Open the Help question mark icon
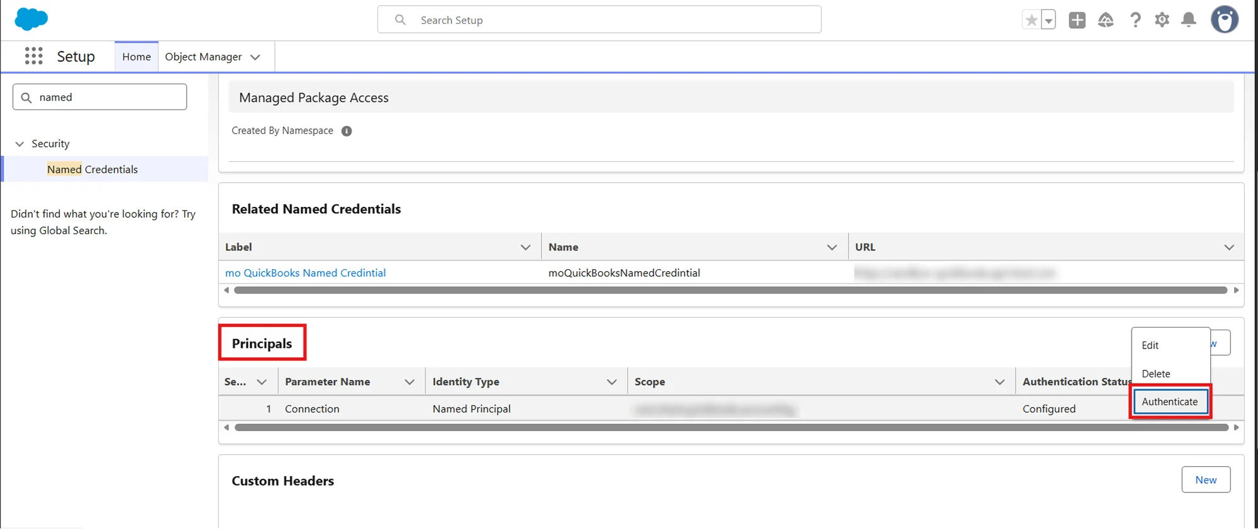Image resolution: width=1258 pixels, height=529 pixels. 1135,20
